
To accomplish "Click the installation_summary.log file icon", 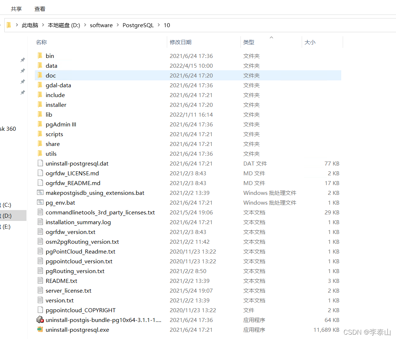I will coord(40,222).
